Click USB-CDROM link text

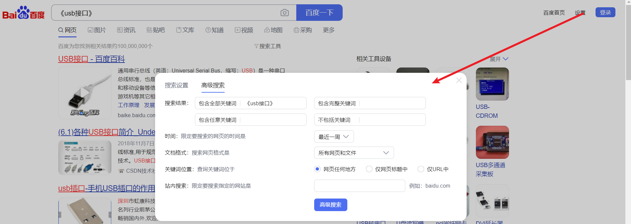point(487,111)
